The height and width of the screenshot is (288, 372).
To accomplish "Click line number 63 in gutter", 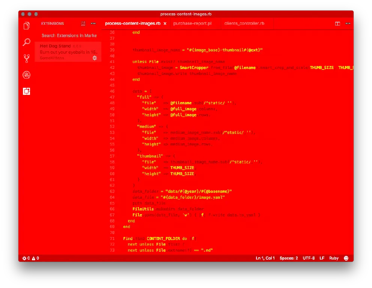I will pos(112,191).
